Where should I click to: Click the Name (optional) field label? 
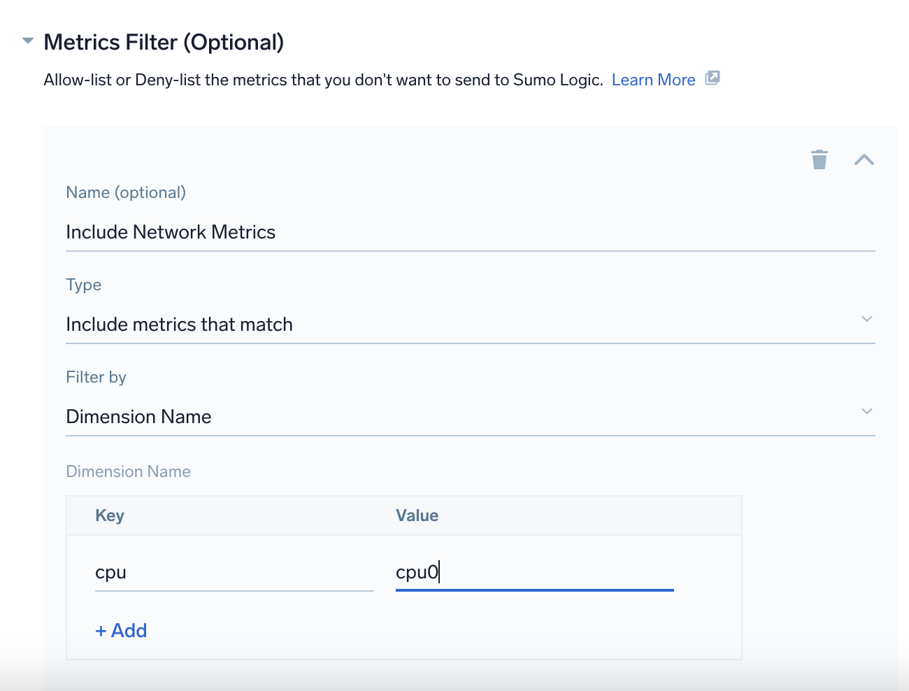coord(126,192)
